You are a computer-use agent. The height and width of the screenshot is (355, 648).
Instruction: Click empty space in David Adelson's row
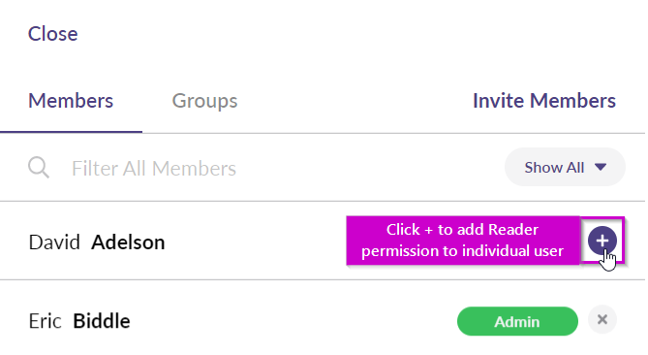254,242
